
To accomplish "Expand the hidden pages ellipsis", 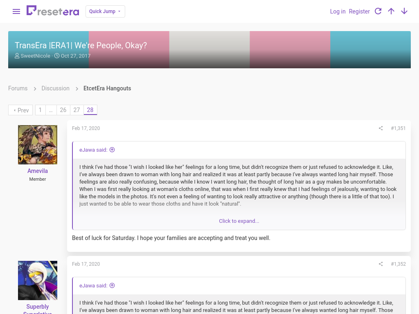I will point(51,110).
